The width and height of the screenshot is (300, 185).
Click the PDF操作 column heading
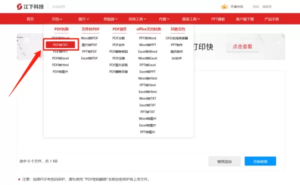(119, 29)
